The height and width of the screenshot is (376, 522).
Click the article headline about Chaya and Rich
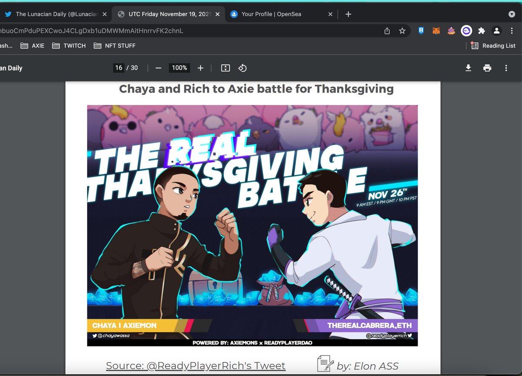point(256,89)
